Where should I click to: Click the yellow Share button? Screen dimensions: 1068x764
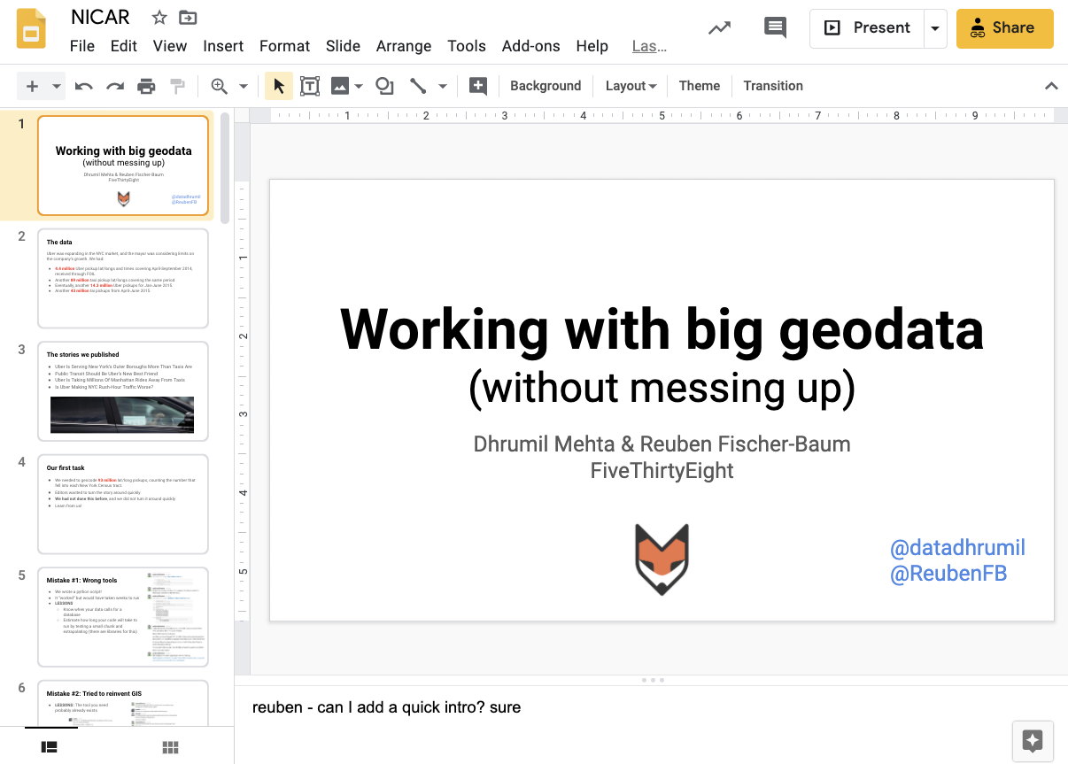pos(1004,28)
